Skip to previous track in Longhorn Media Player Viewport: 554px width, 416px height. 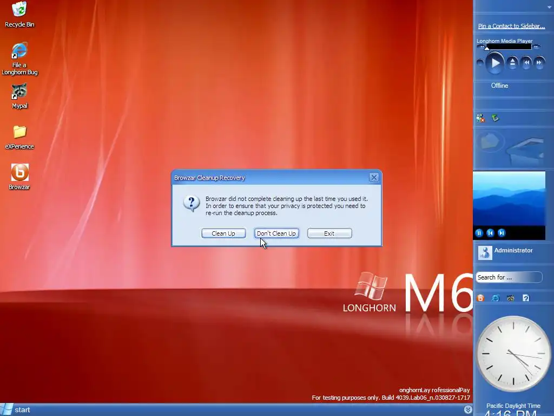pyautogui.click(x=526, y=63)
